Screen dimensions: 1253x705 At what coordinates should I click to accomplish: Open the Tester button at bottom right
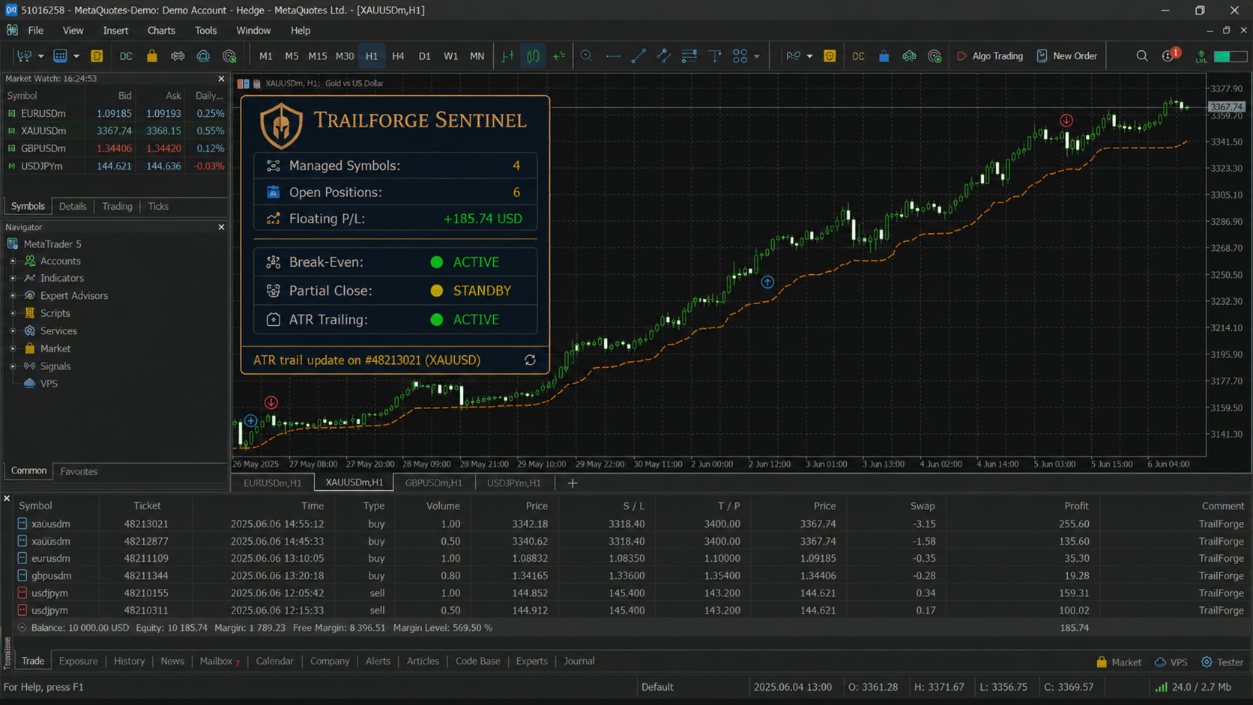point(1222,662)
